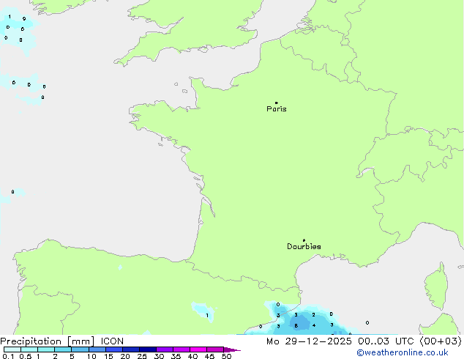Select the ICON model name label

pyautogui.click(x=112, y=341)
